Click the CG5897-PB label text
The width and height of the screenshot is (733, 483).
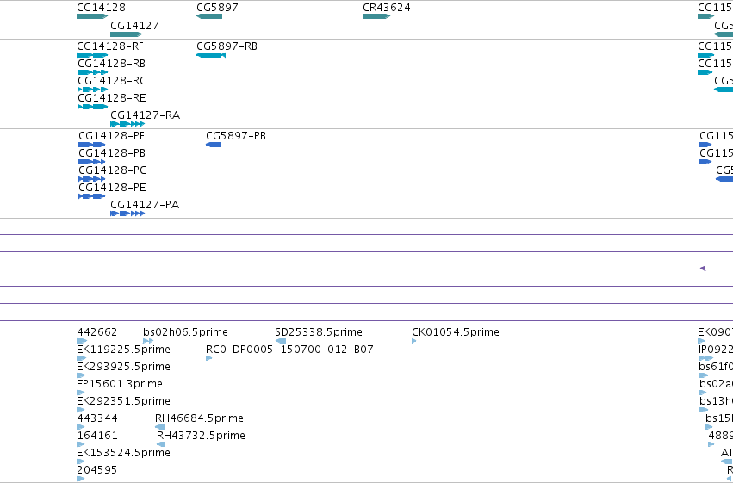point(236,136)
